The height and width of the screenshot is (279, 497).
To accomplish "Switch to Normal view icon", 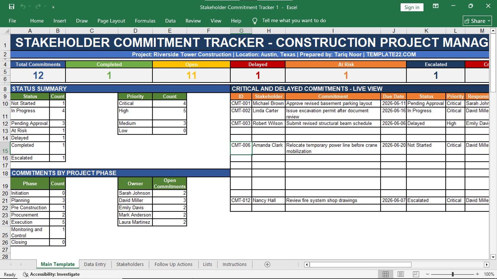I will (x=386, y=274).
